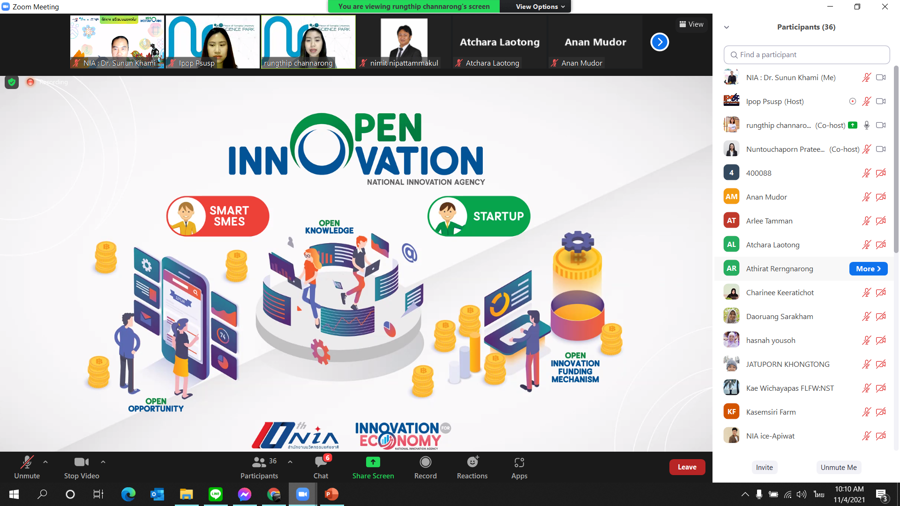Open the Reactions menu icon
Image resolution: width=900 pixels, height=506 pixels.
click(472, 462)
